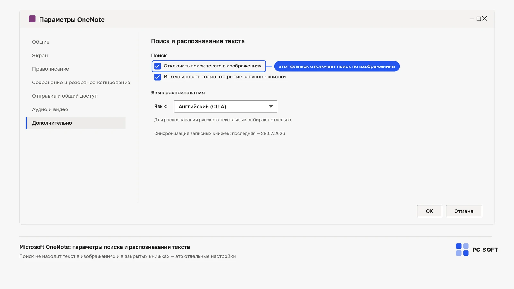Open the Язык recognition language dropdown

point(226,106)
